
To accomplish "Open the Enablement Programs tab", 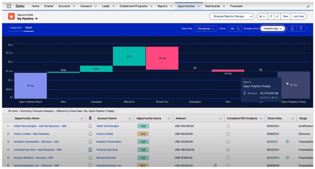I will point(133,6).
